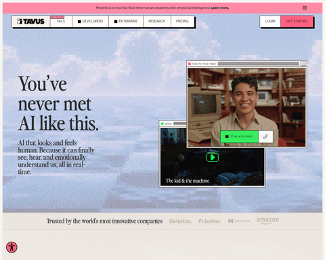Go to the Pricing page
Image resolution: width=325 pixels, height=260 pixels.
click(182, 21)
